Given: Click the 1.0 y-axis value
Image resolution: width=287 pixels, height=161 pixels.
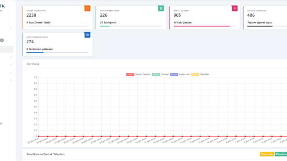Looking at the screenshot, I should pos(35,77).
